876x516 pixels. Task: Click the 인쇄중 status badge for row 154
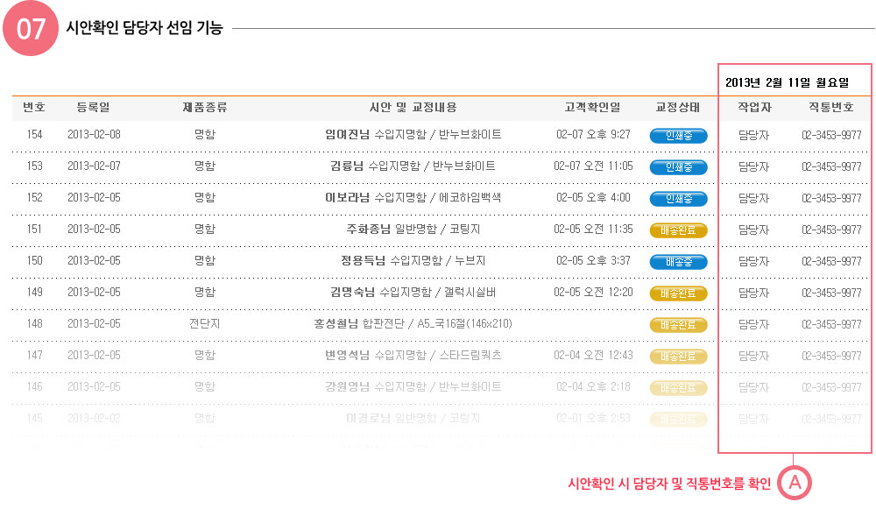[678, 135]
